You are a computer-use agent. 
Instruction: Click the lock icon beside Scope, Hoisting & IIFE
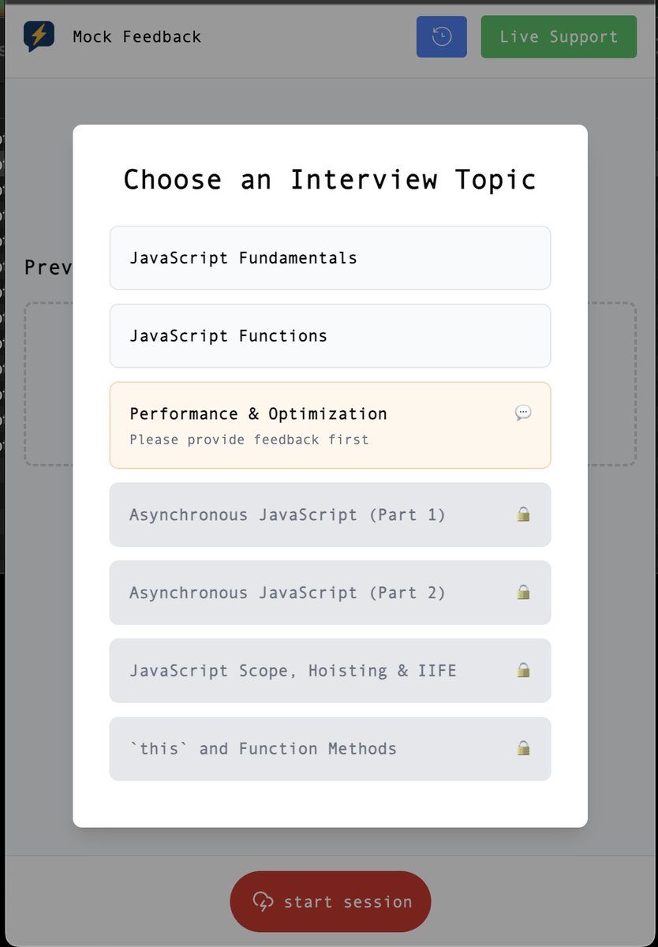(523, 670)
